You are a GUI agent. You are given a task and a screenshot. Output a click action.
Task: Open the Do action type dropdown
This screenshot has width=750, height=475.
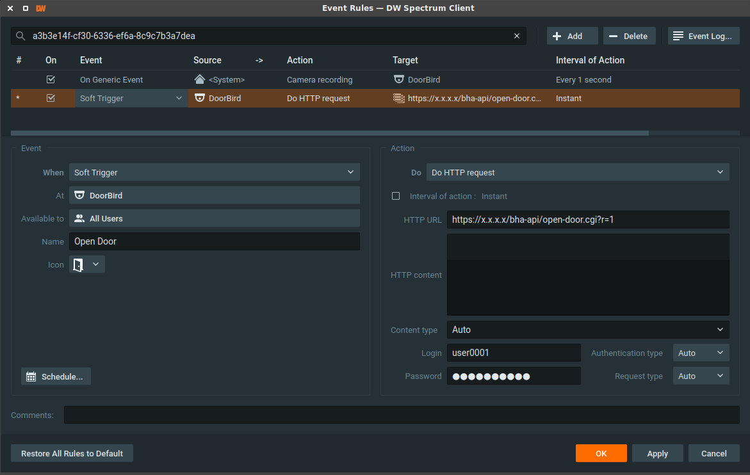pos(578,172)
